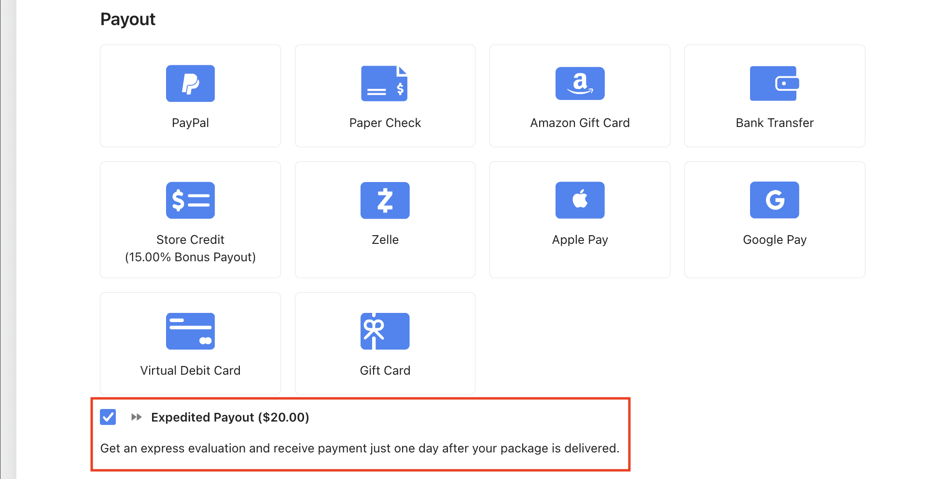Click the Payout section heading

128,19
